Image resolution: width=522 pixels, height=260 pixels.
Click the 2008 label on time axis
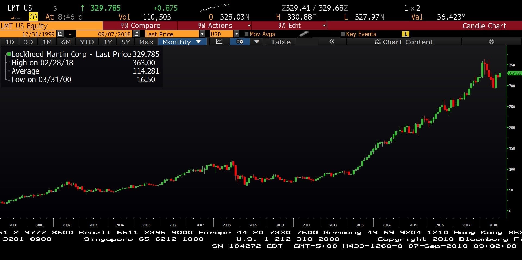point(226,225)
